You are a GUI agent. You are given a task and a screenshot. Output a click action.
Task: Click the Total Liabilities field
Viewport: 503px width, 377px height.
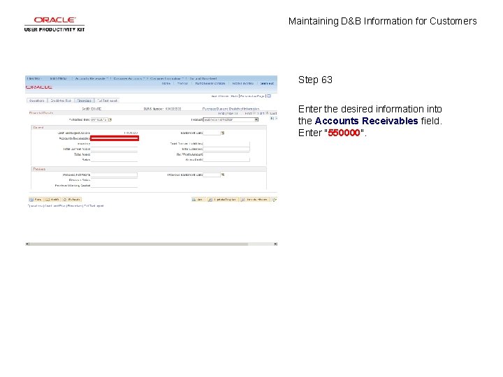click(x=226, y=149)
